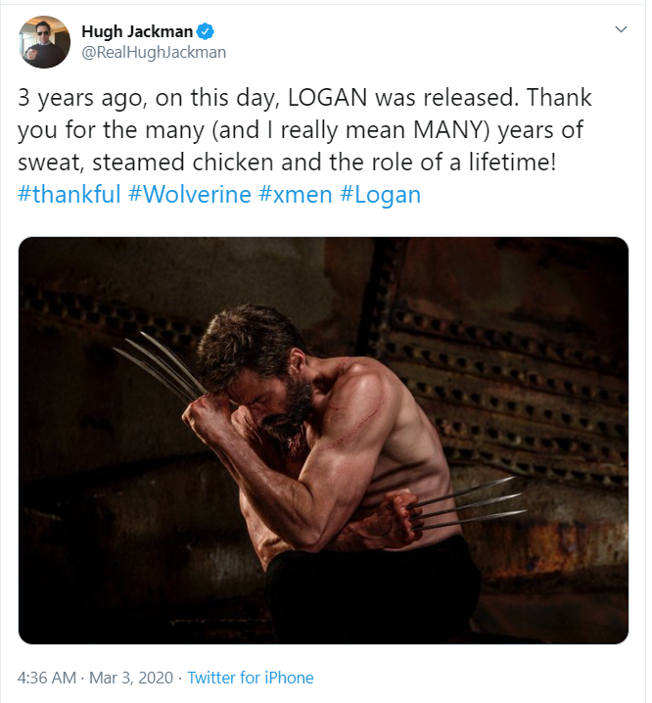The height and width of the screenshot is (703, 652).
Task: Click the word LOGAN in tweet text
Action: [x=322, y=100]
